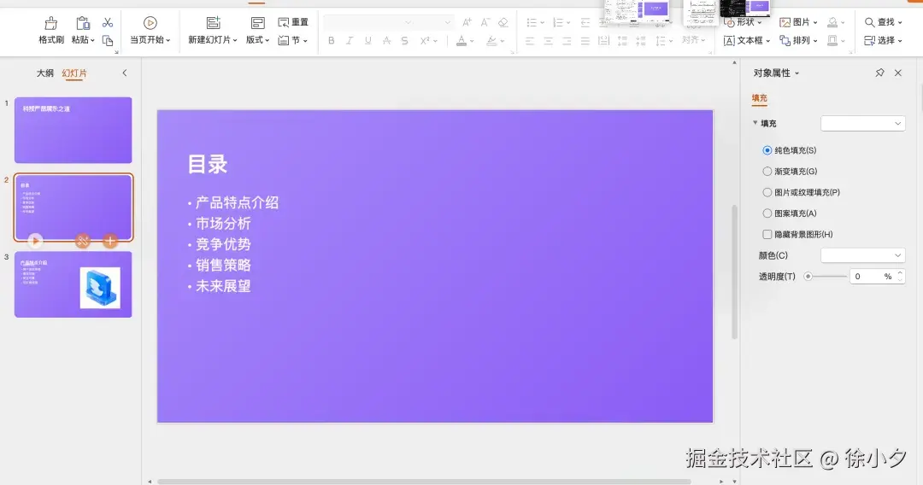Select gradient fill (渐变填充) radio
Image resolution: width=923 pixels, height=485 pixels.
767,172
